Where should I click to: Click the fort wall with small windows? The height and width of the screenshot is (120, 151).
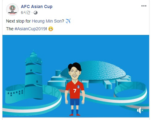tap(15, 93)
